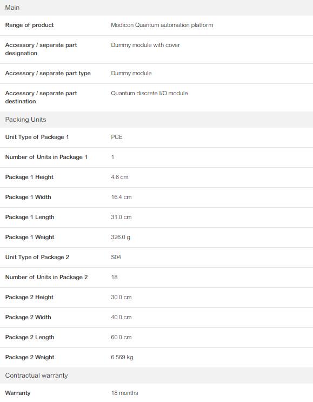Click Dummy module with cover value
313x402 pixels.
point(145,45)
